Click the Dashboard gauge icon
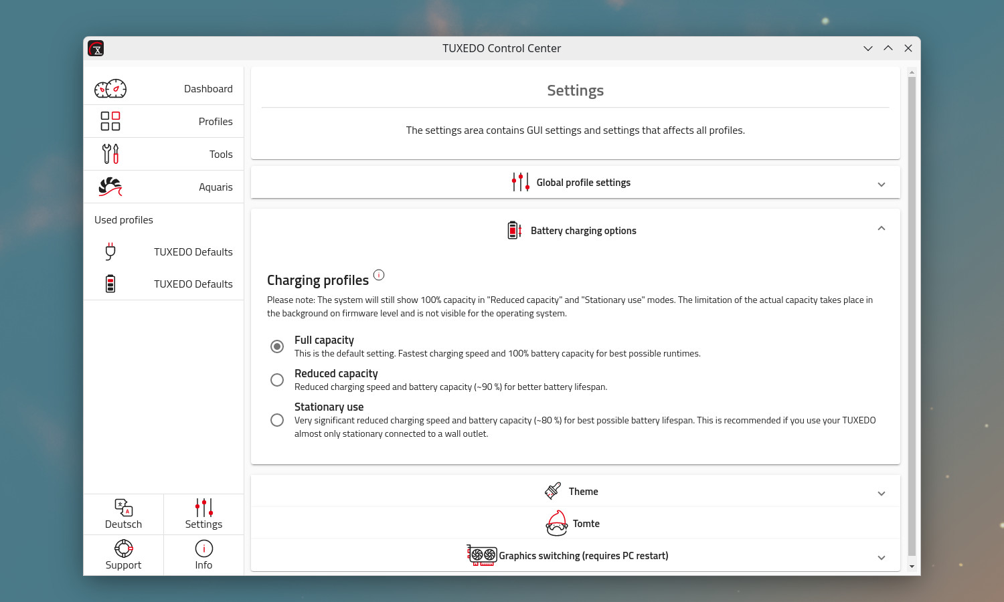This screenshot has height=602, width=1004. [x=110, y=88]
